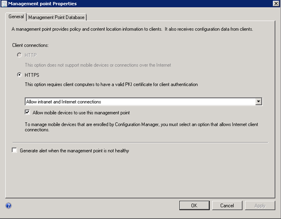Screen dimensions: 281x219
Task: Click the Management point Properties title bar icon
Action: 4,4
